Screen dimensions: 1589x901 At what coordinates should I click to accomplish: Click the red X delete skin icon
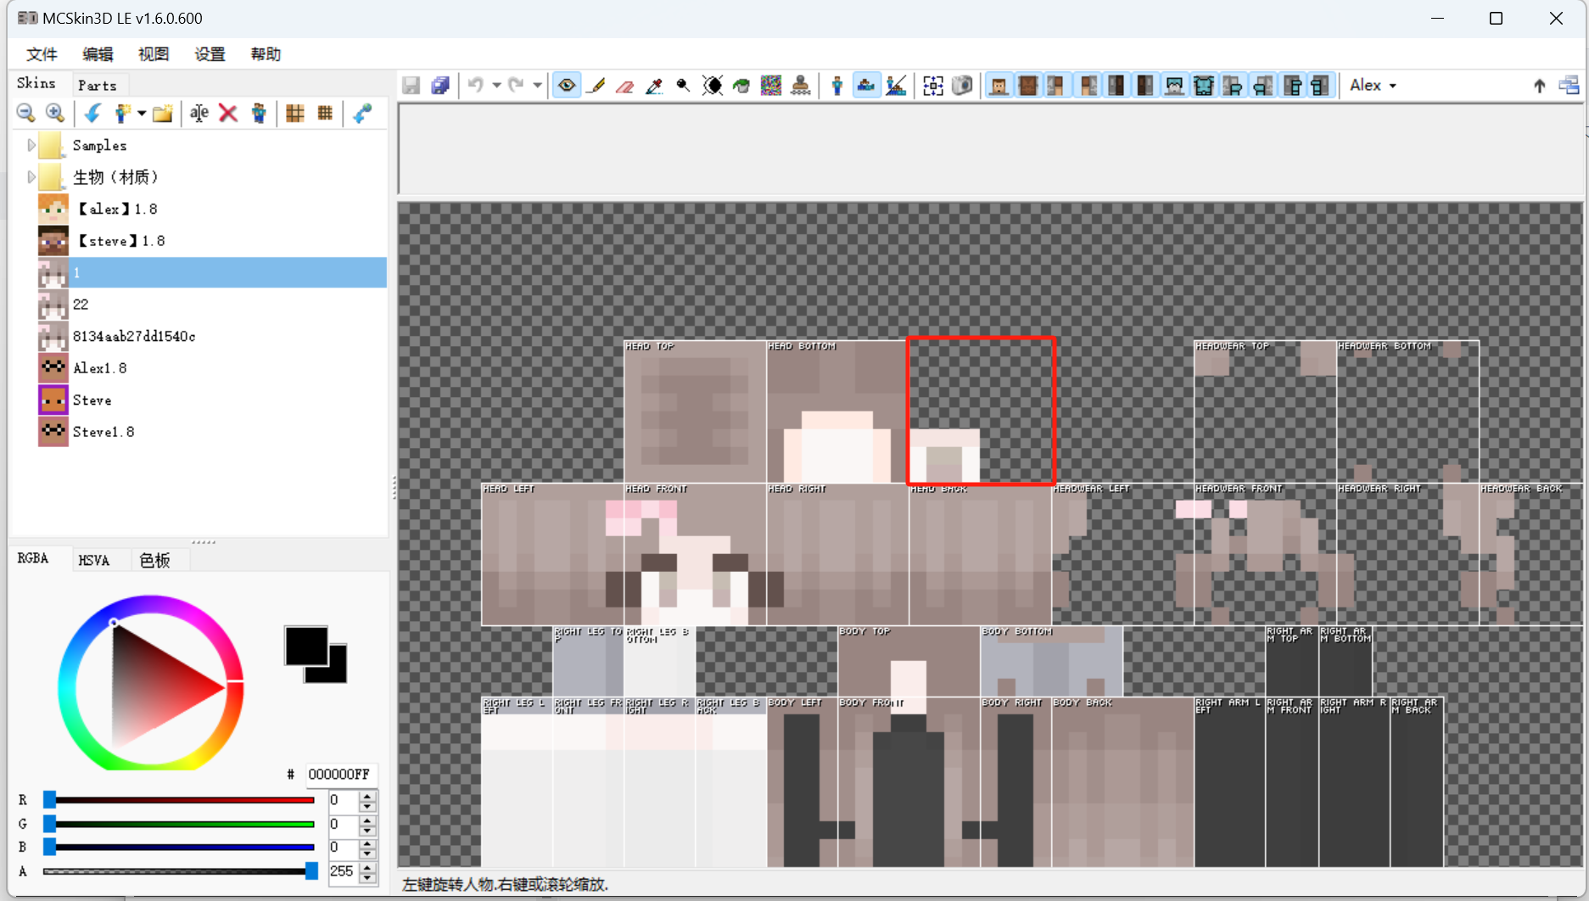click(228, 114)
